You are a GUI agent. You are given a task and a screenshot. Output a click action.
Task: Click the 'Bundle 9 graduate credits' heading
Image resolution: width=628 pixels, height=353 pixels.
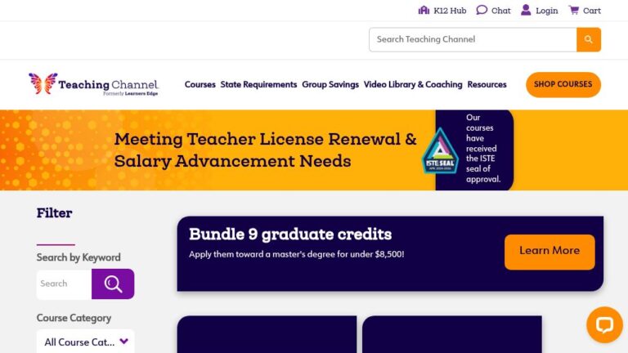click(290, 235)
